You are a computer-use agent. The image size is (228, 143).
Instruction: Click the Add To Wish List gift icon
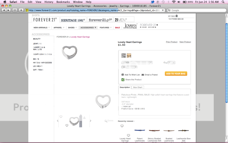coord(123,75)
